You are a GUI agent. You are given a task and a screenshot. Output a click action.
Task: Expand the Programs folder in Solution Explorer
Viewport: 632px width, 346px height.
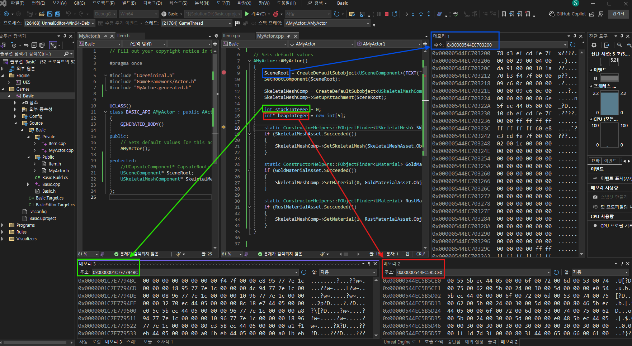point(3,225)
